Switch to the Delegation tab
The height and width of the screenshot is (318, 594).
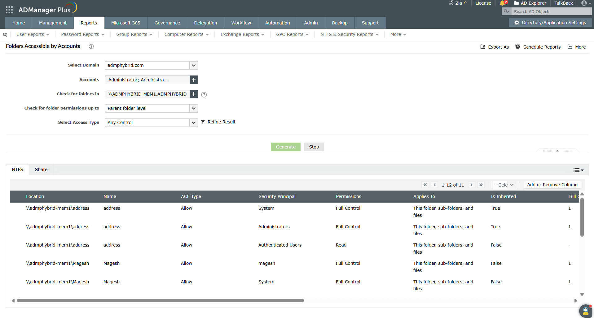(206, 23)
